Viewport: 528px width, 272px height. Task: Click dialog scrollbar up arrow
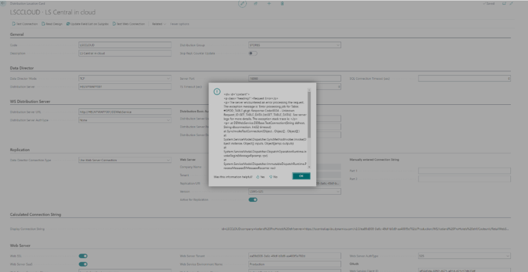click(309, 90)
